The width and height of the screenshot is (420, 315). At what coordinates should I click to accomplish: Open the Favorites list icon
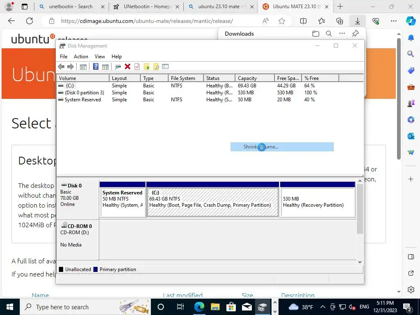(322, 21)
